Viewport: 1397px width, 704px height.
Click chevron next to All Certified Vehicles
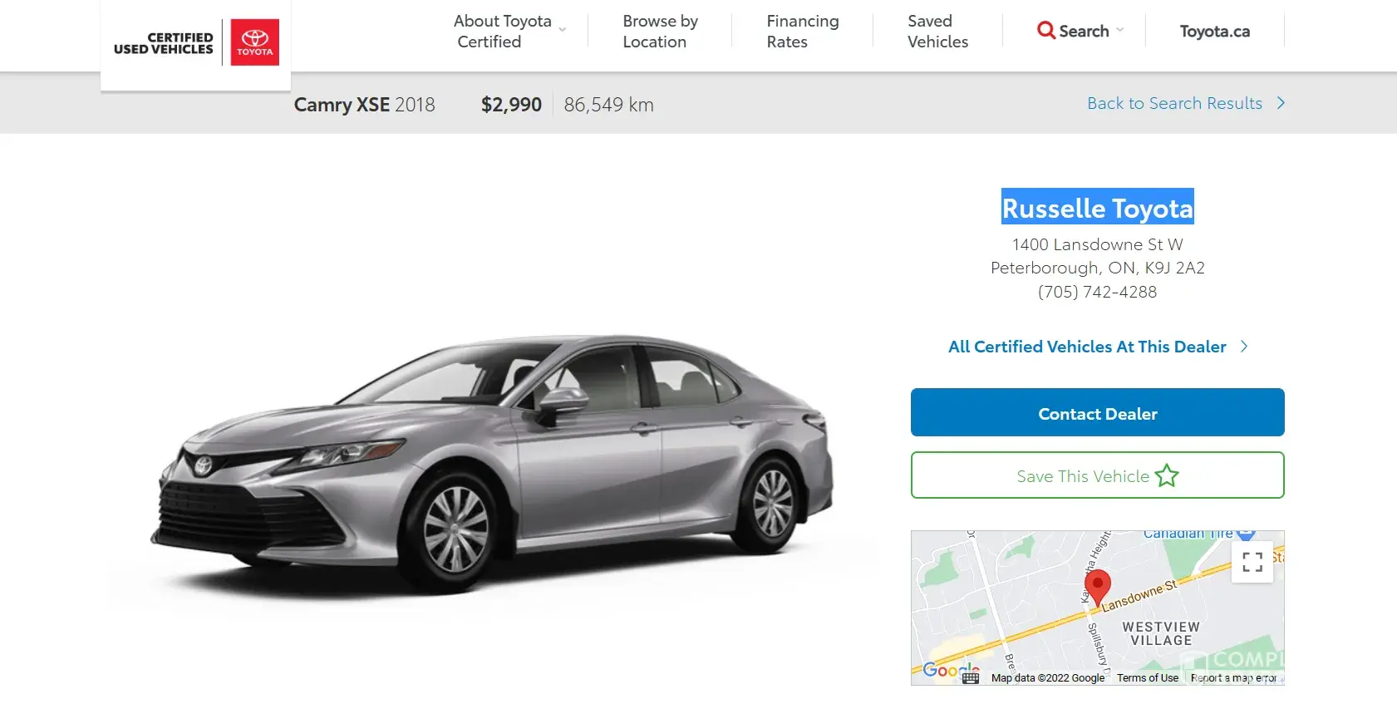click(1244, 347)
